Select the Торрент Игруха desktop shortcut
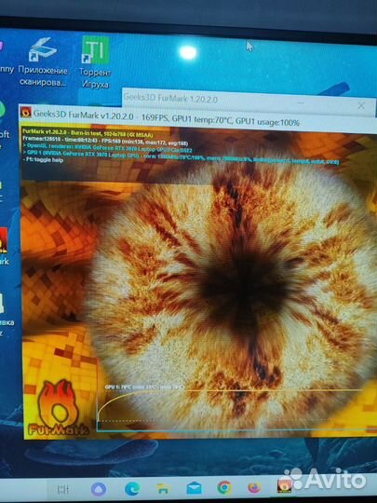 click(x=95, y=61)
